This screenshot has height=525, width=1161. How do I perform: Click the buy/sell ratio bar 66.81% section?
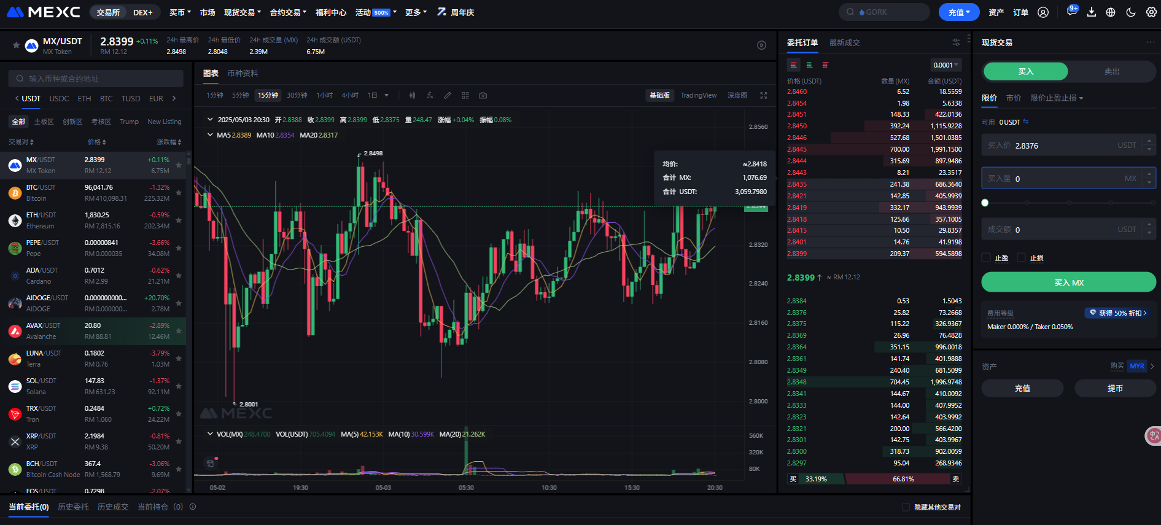click(903, 479)
